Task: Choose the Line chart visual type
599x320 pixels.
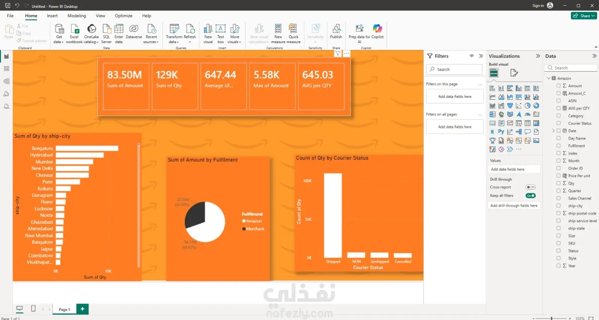Action: 492,97
